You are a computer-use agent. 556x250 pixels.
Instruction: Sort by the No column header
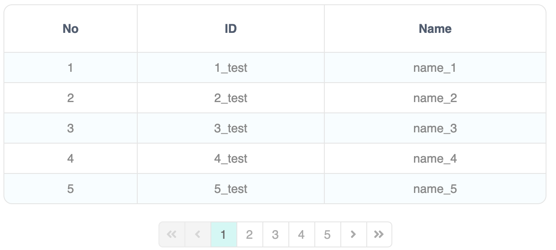pos(70,29)
